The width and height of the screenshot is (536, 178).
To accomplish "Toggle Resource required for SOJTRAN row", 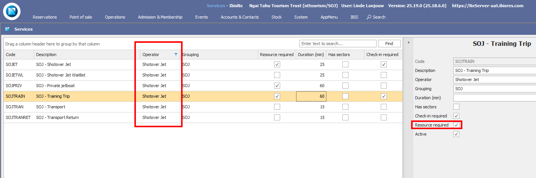I will coord(277,107).
